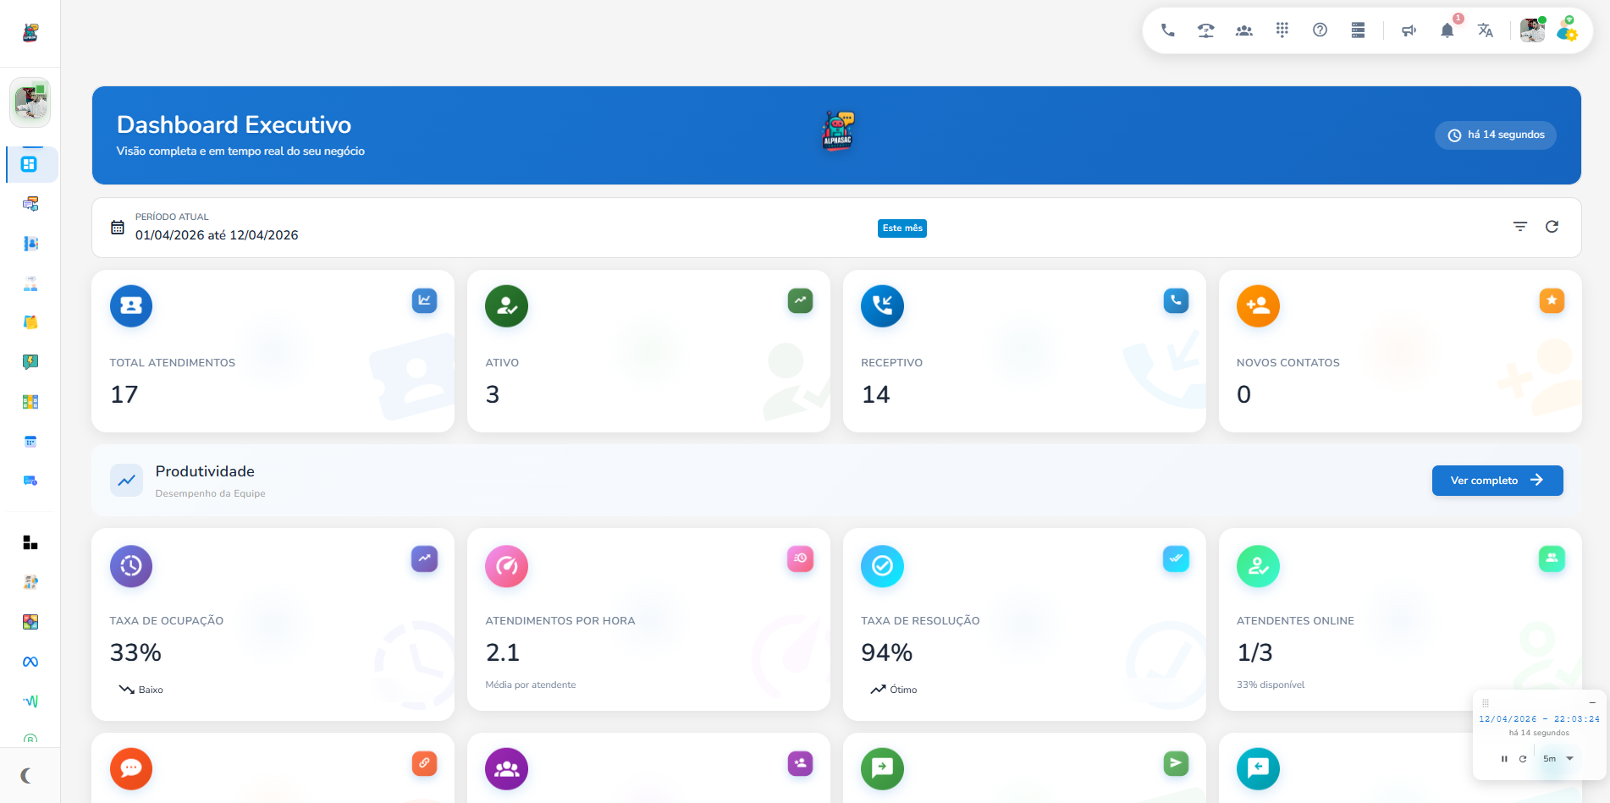Screen dimensions: 1610x803
Task: Click the "Este mês" period chip
Action: [x=901, y=228]
